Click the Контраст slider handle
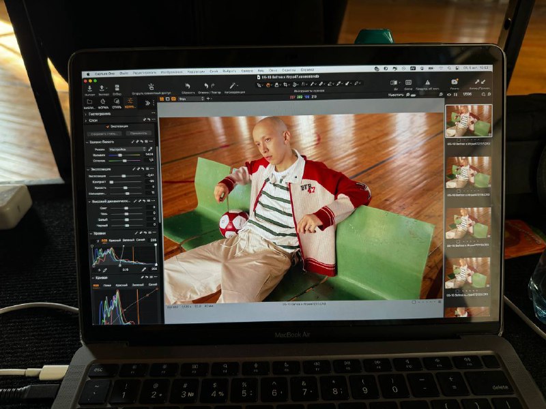This screenshot has height=409, width=546. click(111, 182)
